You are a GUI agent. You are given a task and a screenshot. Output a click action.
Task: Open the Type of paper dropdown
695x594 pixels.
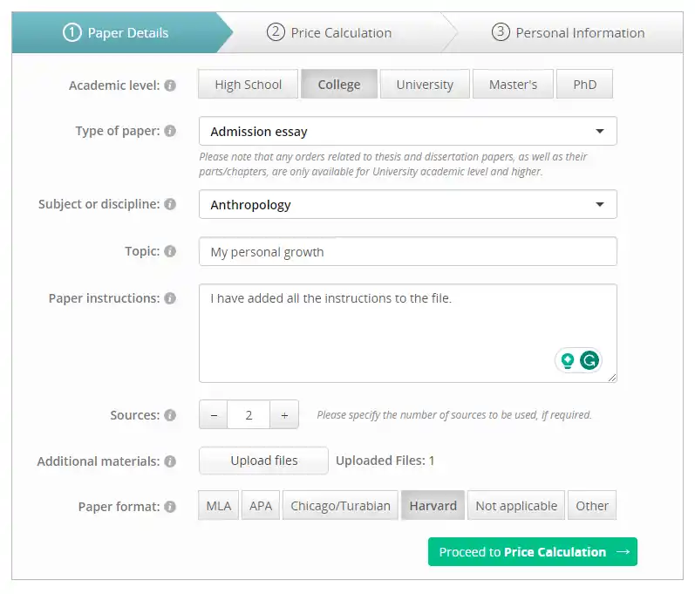pos(408,131)
